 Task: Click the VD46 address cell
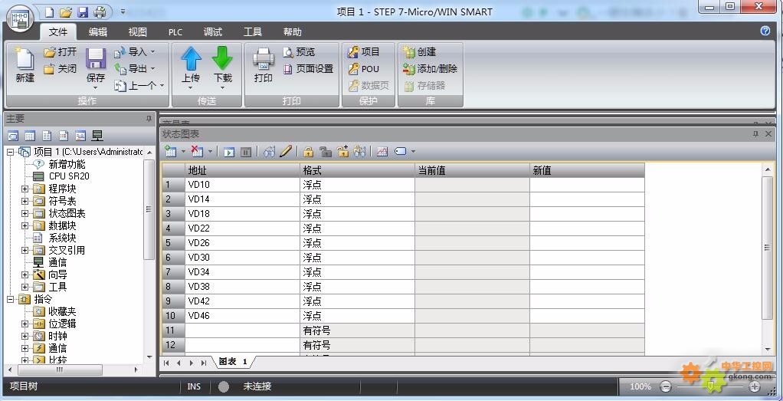coord(242,316)
